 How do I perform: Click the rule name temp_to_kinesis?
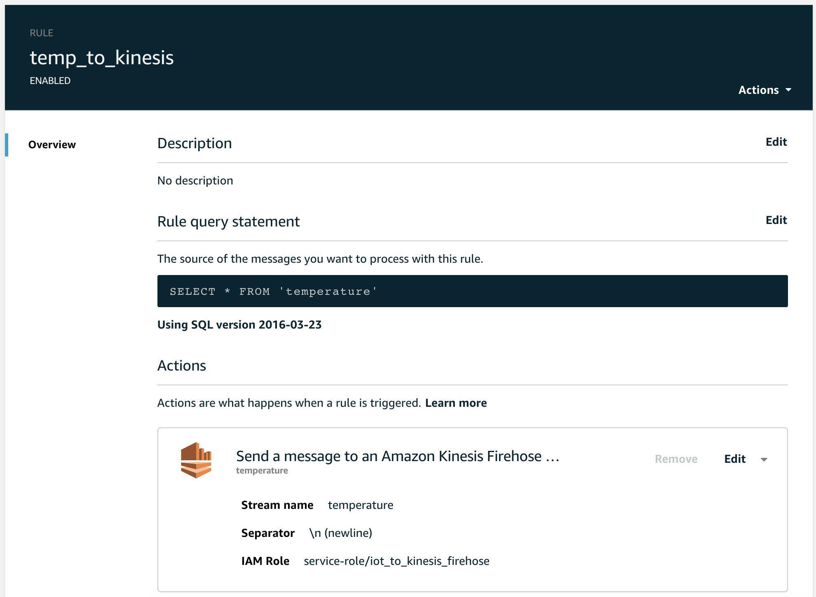point(102,58)
